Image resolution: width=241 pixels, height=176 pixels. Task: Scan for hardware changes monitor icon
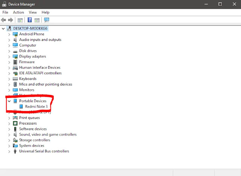point(46,20)
